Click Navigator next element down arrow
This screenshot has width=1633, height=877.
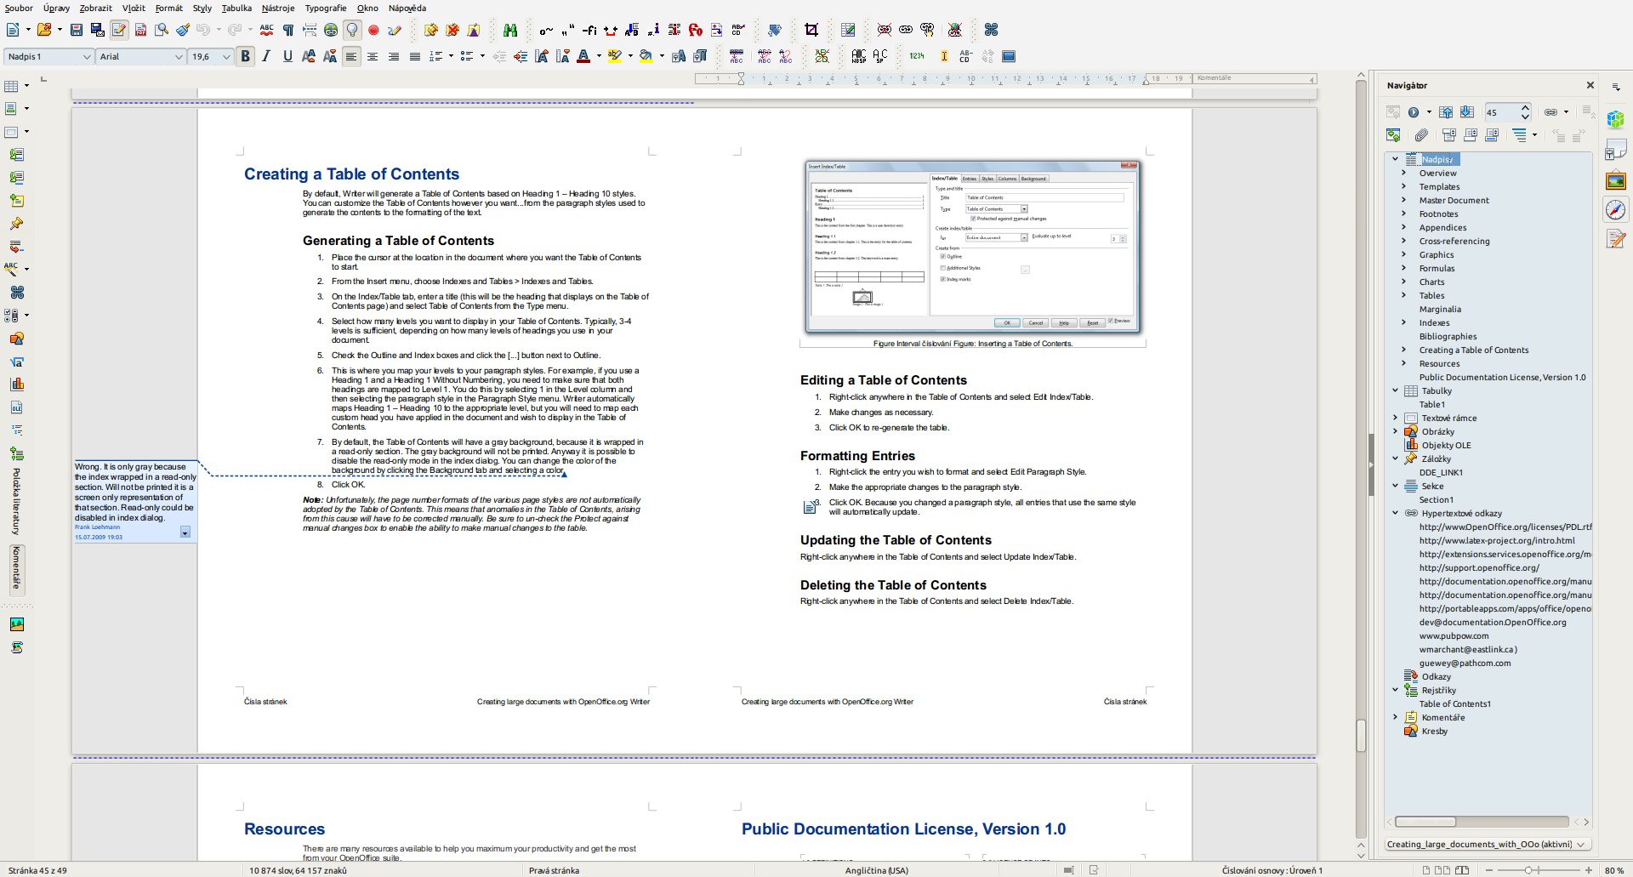(x=1467, y=111)
